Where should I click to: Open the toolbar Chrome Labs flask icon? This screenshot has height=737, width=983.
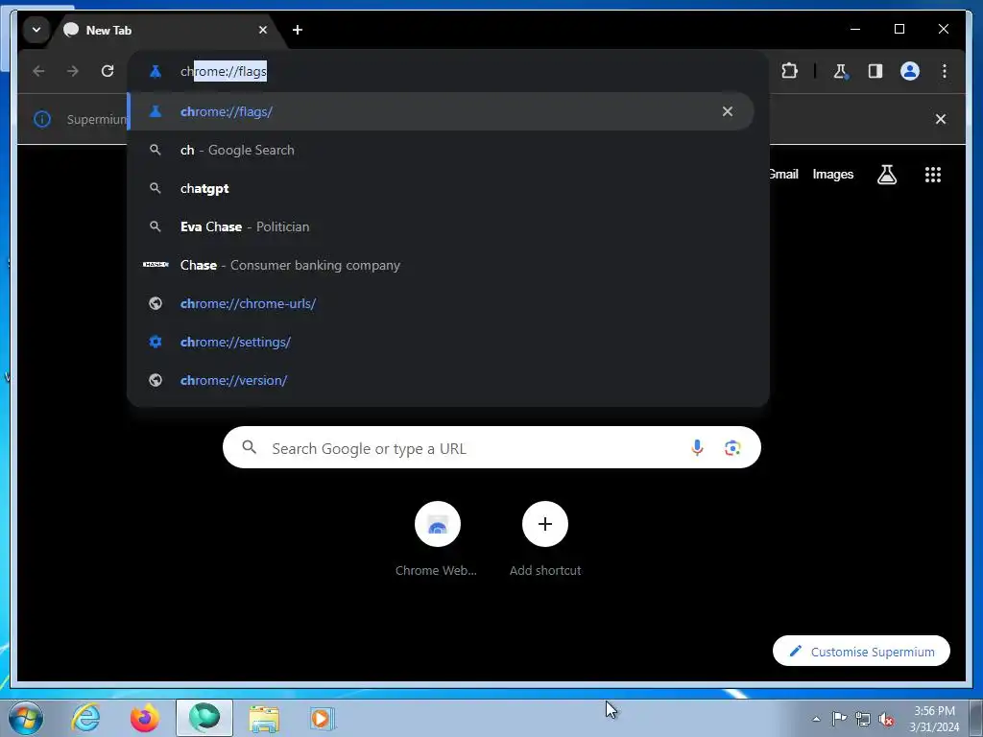pyautogui.click(x=841, y=71)
